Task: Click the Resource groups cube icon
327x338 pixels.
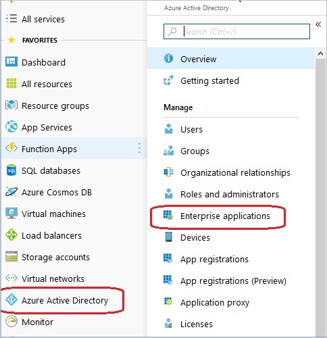Action: 11,105
